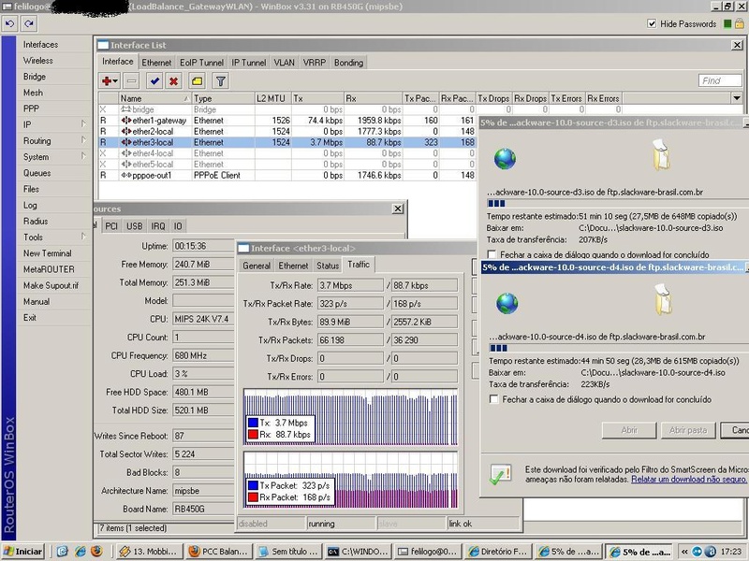Click the yellow Comment icon
The height and width of the screenshot is (561, 749).
[x=198, y=81]
